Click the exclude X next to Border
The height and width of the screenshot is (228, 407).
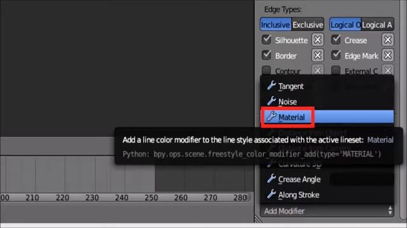pos(318,55)
